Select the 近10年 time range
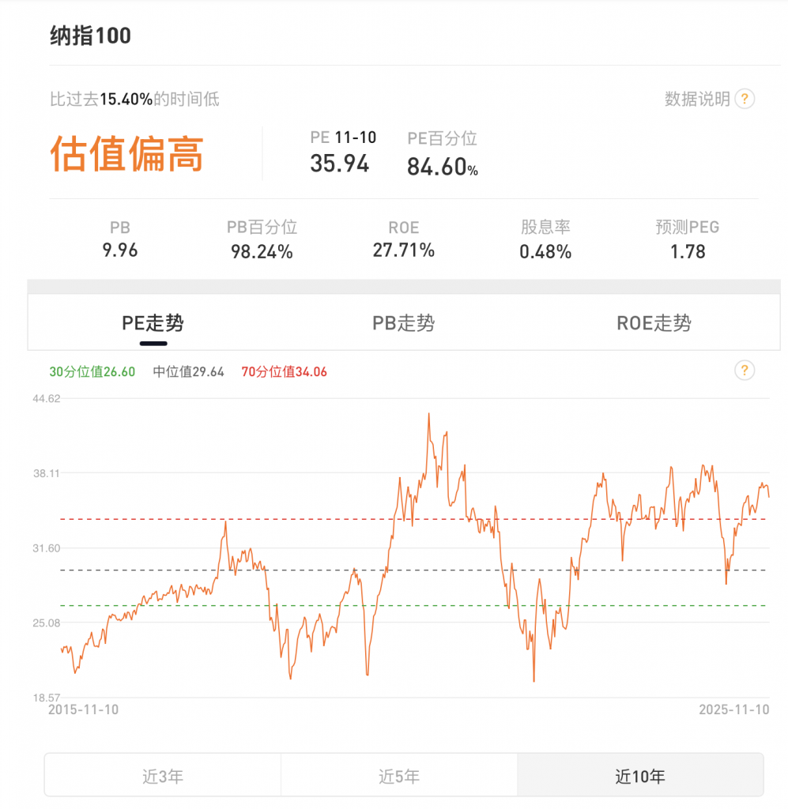Screen dimensions: 788x809 (x=640, y=776)
